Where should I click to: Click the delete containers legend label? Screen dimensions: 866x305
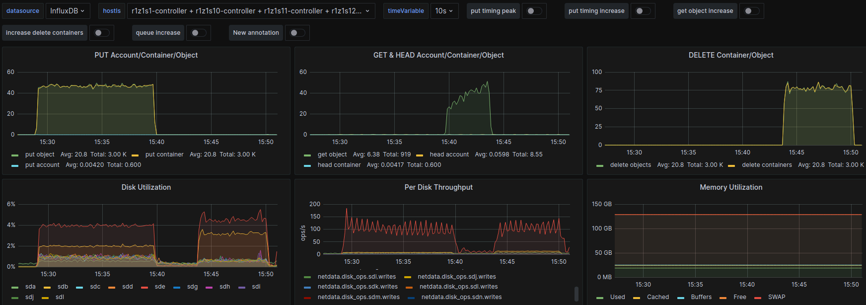(767, 165)
